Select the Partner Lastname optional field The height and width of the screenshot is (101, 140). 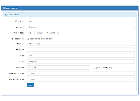(81, 79)
